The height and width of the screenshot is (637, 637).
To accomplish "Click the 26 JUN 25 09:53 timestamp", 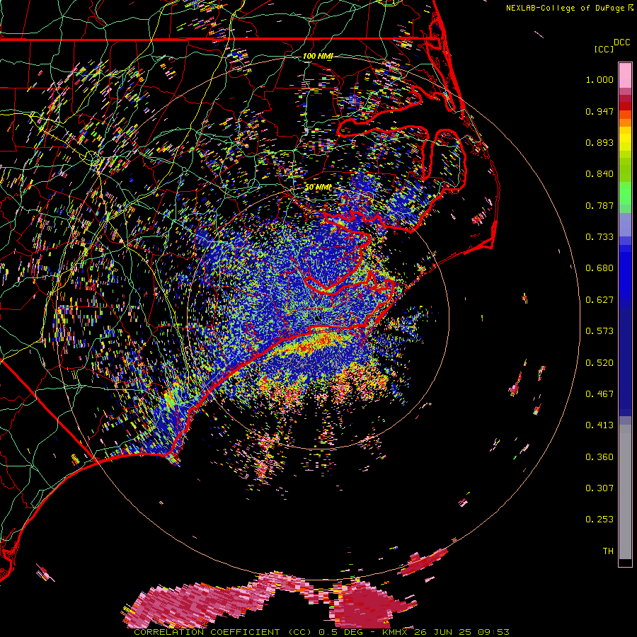I will point(461,632).
